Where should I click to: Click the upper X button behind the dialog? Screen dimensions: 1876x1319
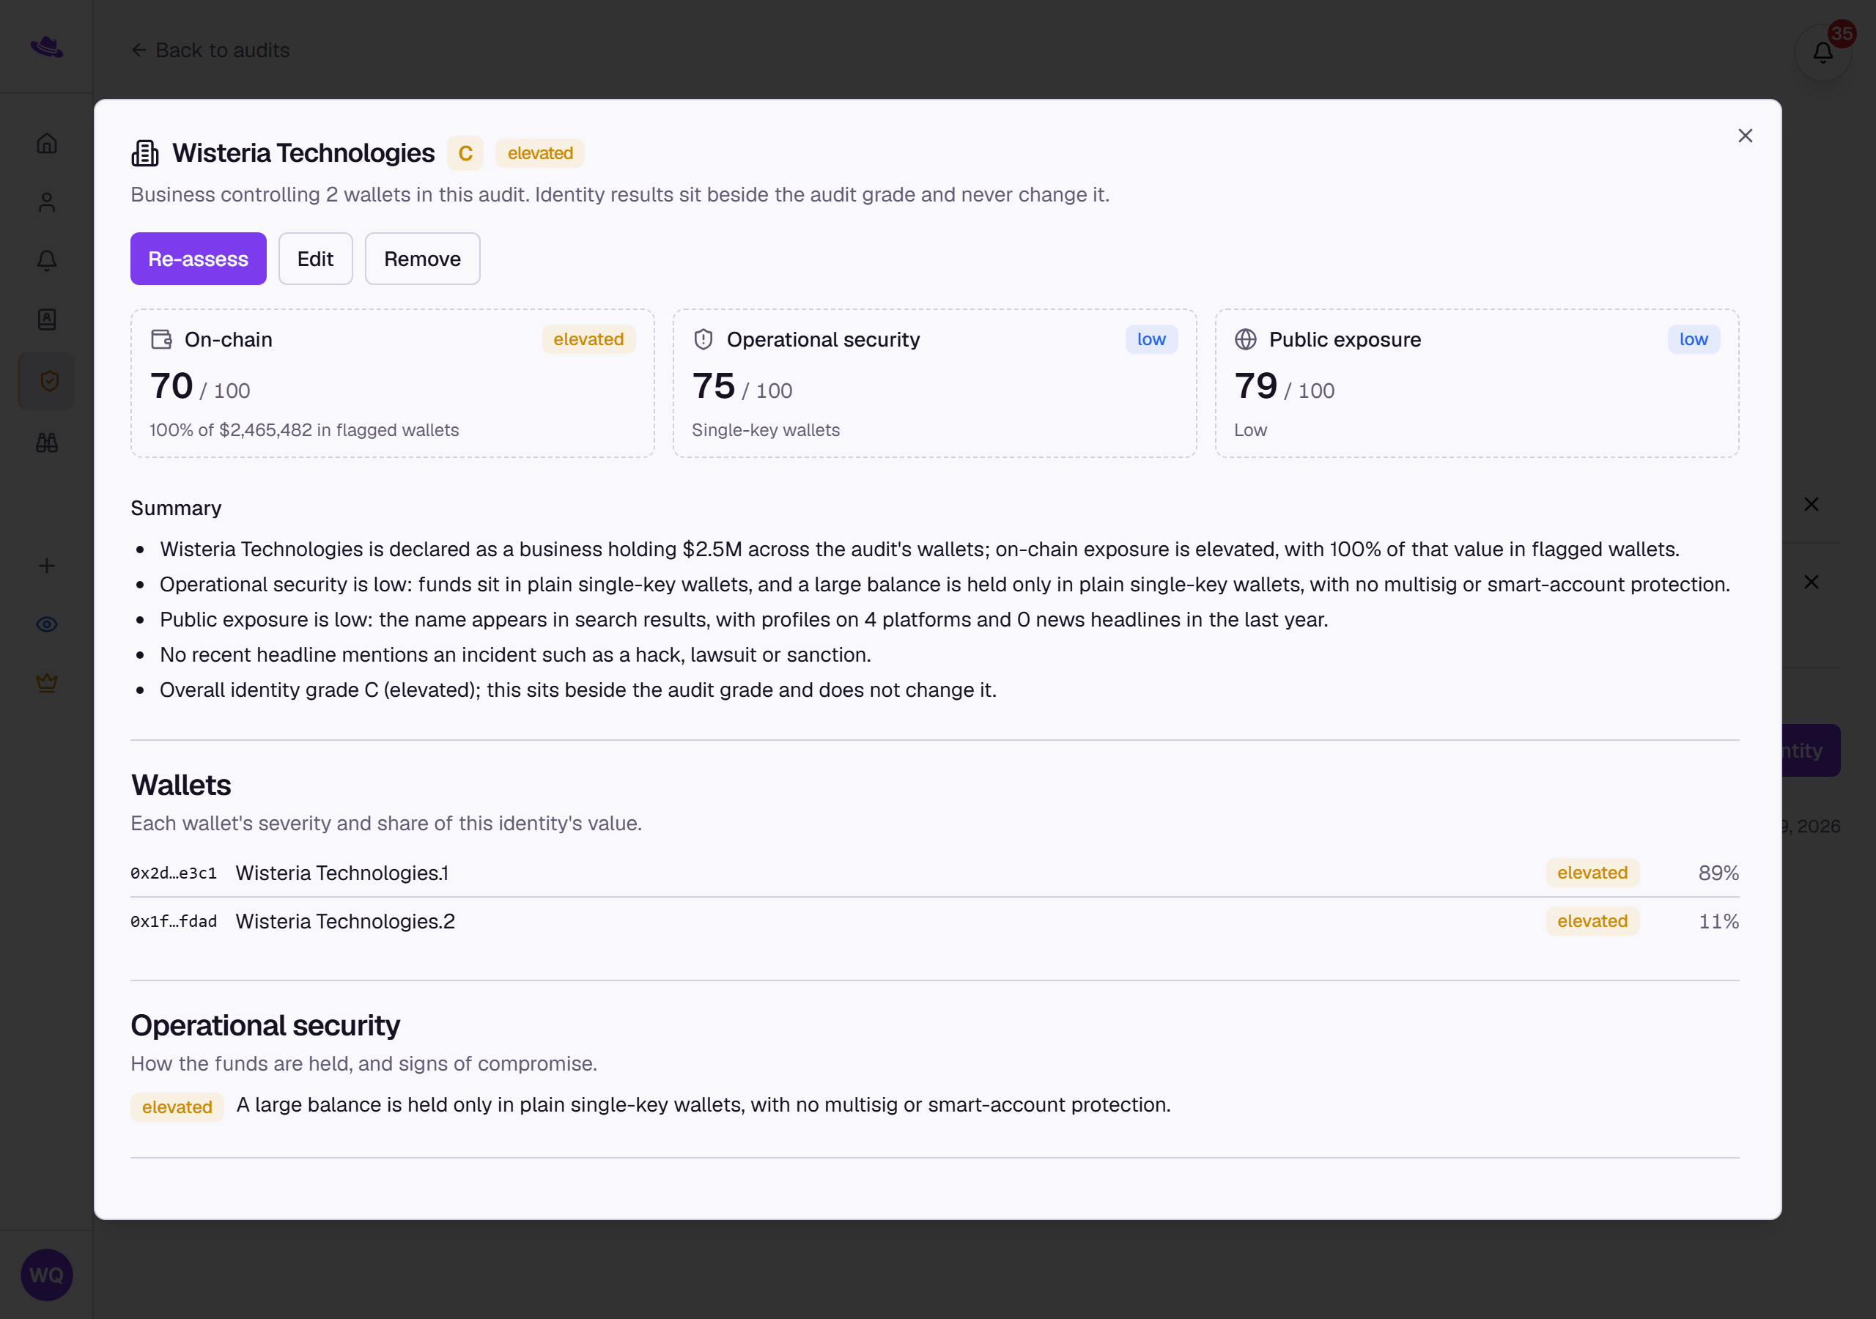pos(1811,504)
